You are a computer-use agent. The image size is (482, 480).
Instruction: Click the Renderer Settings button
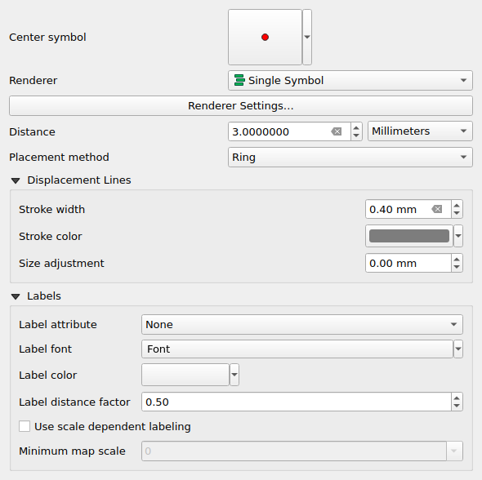pos(241,105)
